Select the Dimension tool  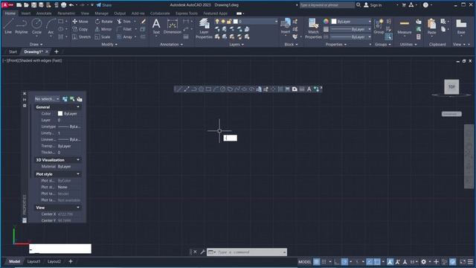pyautogui.click(x=172, y=26)
